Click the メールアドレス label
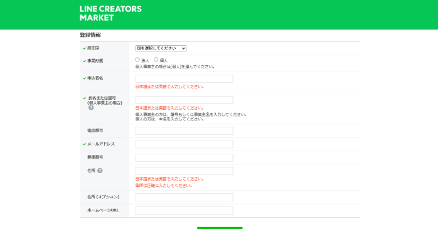 (x=101, y=144)
